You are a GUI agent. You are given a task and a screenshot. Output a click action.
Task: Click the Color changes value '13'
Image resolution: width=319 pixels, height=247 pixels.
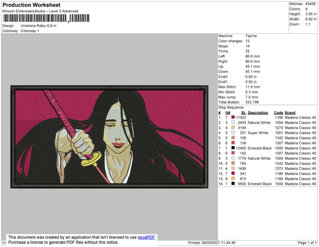[x=247, y=41]
